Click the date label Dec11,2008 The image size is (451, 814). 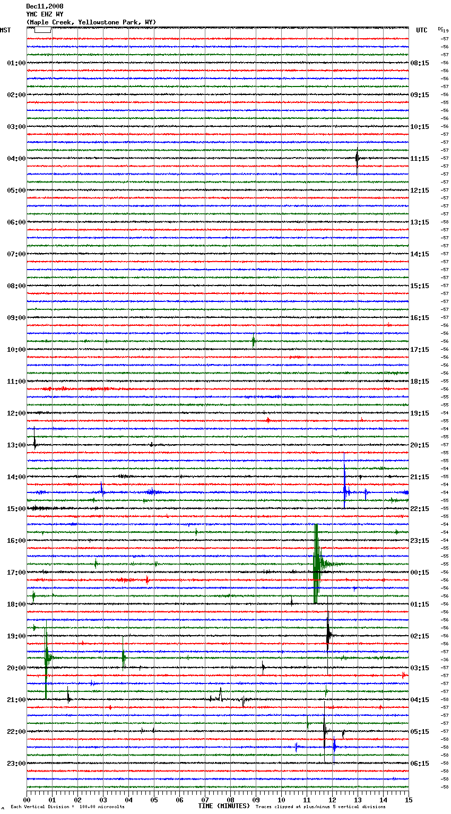pos(45,6)
